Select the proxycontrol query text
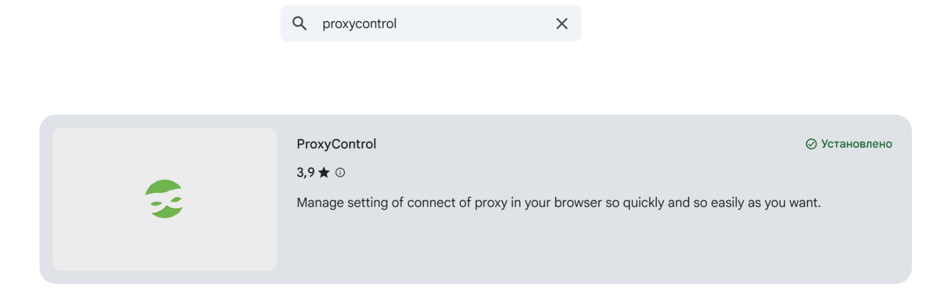Screen dimensions: 940x289 359,23
